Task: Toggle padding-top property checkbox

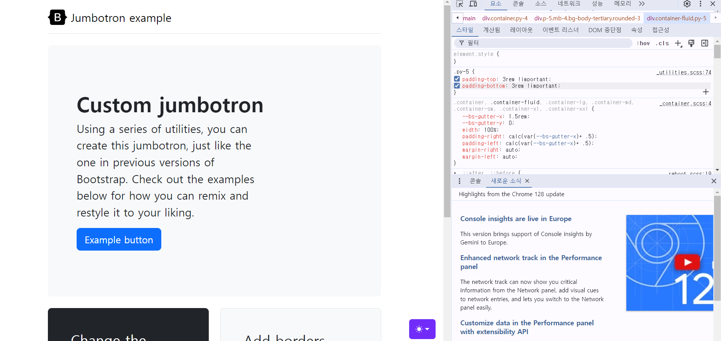Action: pyautogui.click(x=457, y=79)
